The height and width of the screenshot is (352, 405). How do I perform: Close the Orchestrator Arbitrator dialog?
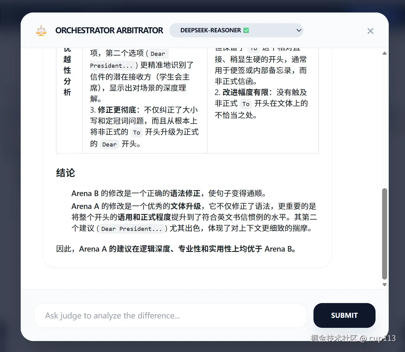(x=370, y=31)
